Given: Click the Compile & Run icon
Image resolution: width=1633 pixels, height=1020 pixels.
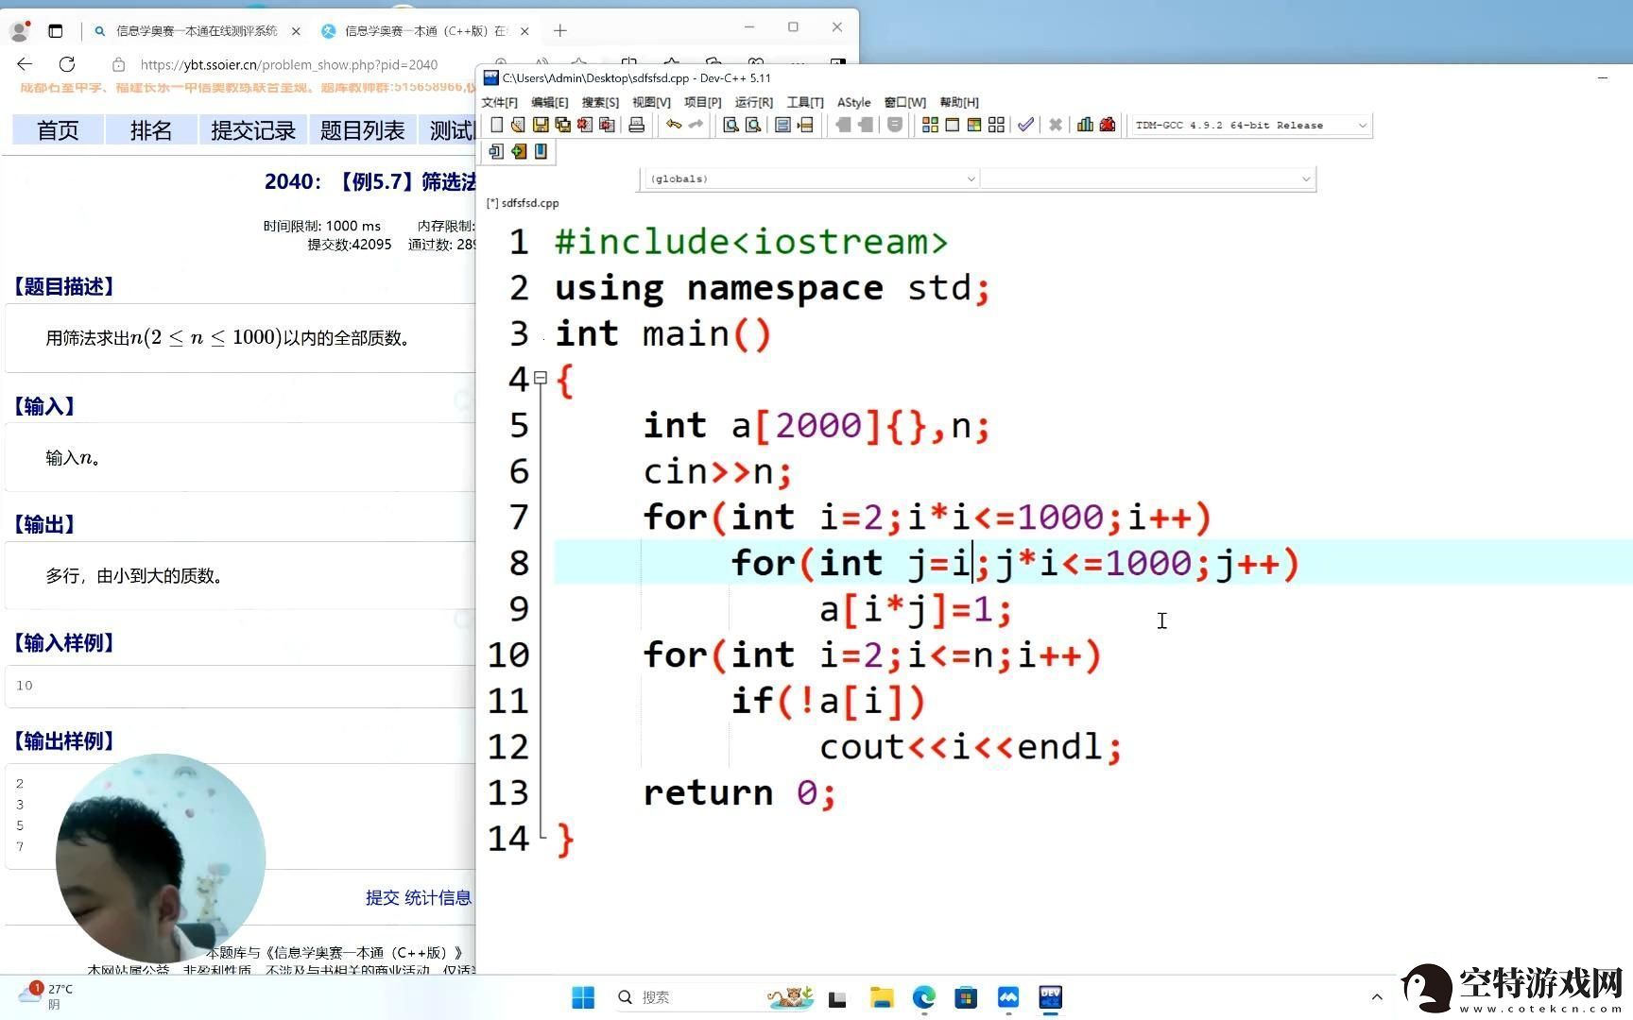Looking at the screenshot, I should pyautogui.click(x=974, y=125).
